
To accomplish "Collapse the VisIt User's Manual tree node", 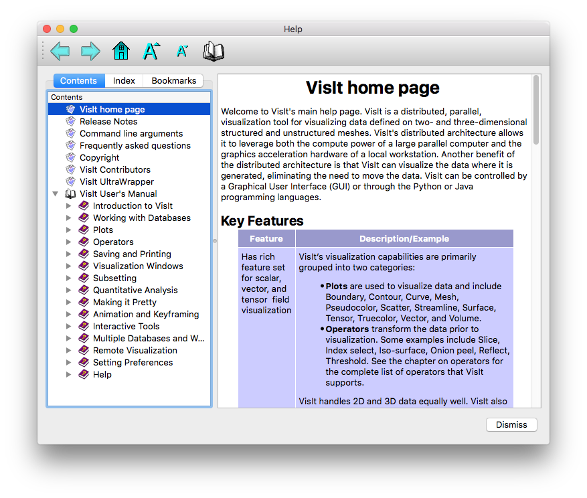I will click(56, 193).
